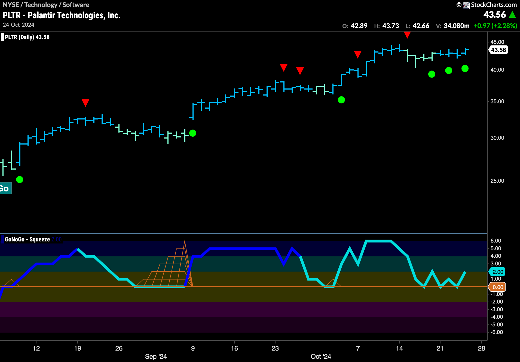Click the low value L: 42.66
520x362 pixels.
pyautogui.click(x=417, y=26)
